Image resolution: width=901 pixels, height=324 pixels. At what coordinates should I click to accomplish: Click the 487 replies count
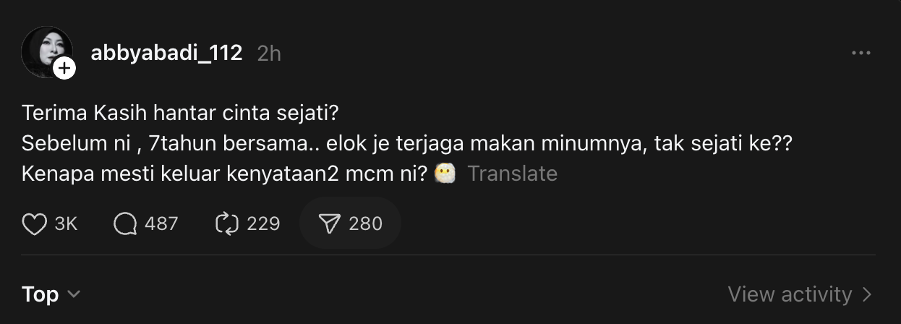click(161, 224)
